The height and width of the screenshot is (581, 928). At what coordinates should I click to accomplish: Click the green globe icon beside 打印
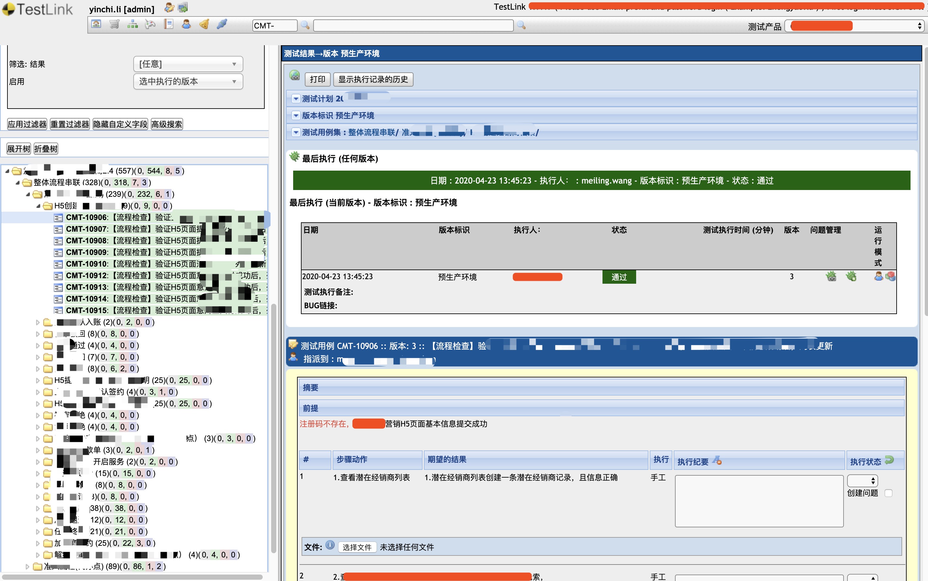pyautogui.click(x=295, y=75)
